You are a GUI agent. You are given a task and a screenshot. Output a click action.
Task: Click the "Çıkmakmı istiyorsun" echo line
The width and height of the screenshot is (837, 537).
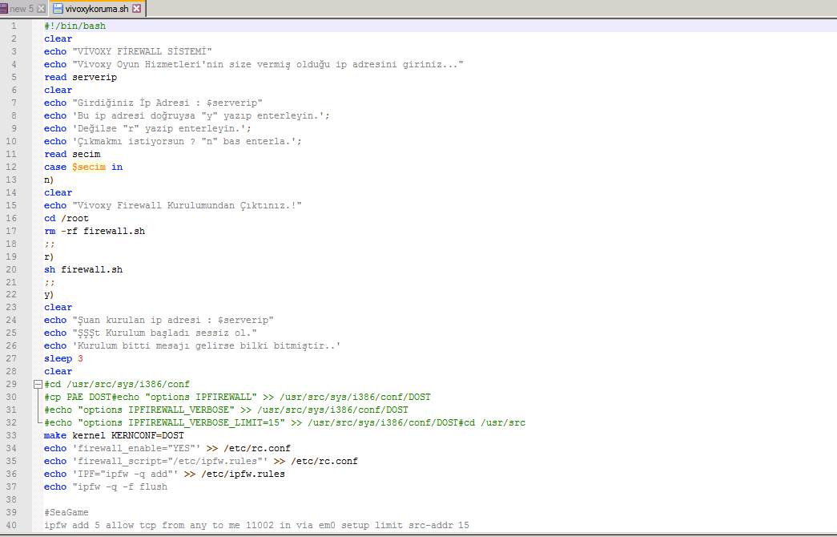pos(173,142)
